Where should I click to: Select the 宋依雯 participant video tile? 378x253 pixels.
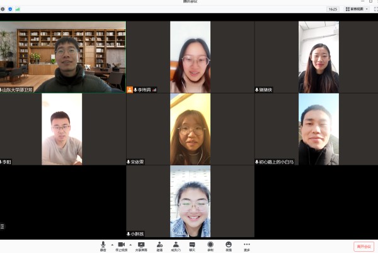[190, 129]
